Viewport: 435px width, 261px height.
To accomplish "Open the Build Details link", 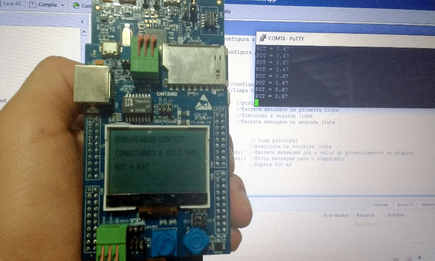I will click(x=366, y=224).
